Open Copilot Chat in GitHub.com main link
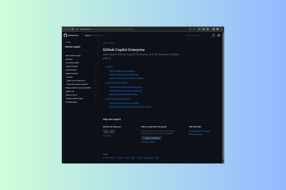This screenshot has width=286, height=190. [116, 83]
